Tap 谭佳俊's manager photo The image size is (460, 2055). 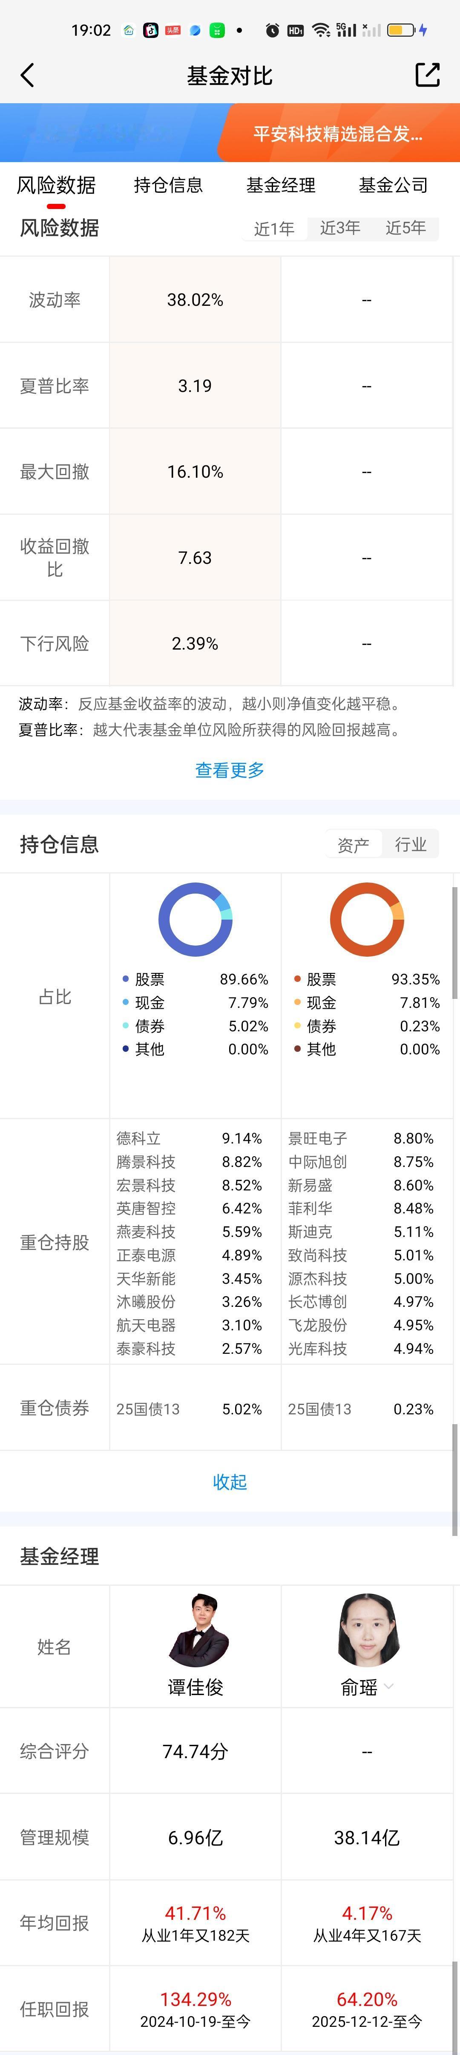coord(196,1631)
